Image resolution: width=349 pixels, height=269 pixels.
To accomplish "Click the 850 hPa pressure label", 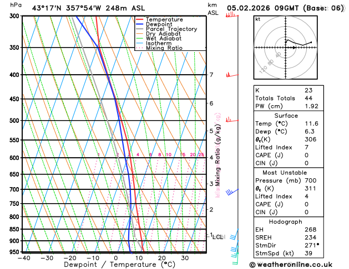I will pos(16,229).
